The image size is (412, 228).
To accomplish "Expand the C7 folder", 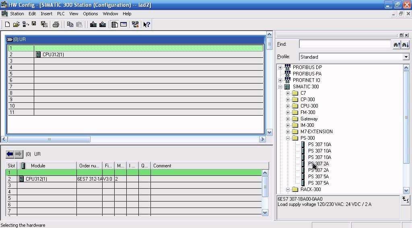I will [288, 93].
